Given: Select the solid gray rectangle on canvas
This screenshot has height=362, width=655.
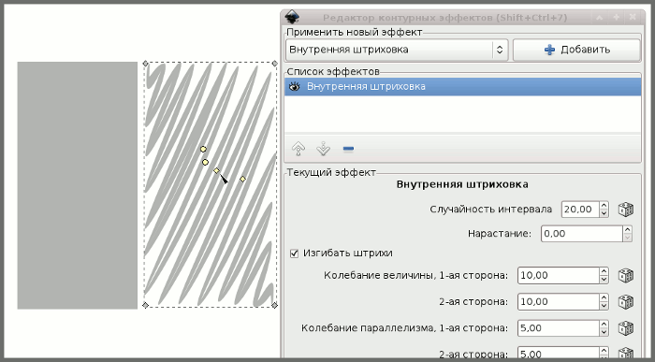Looking at the screenshot, I should pyautogui.click(x=78, y=185).
